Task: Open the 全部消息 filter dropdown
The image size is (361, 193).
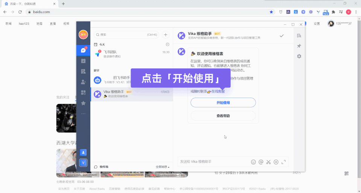Action: click(163, 167)
